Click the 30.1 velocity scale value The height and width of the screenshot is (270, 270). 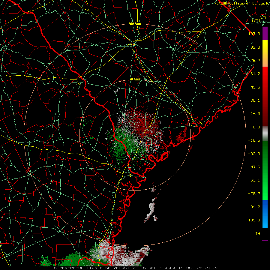pos(255,100)
